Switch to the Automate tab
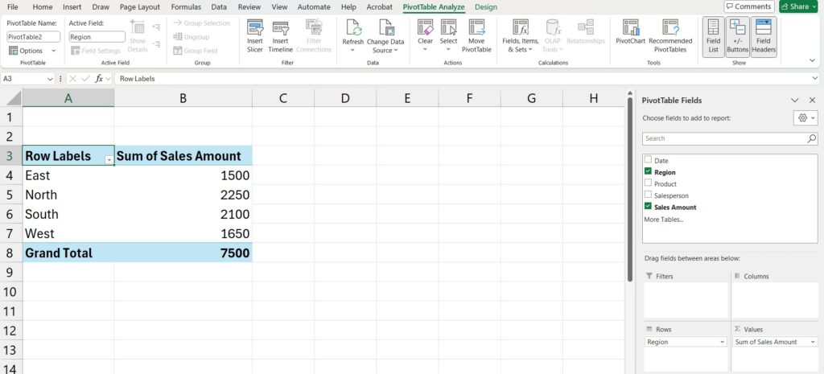The image size is (824, 374). 314,6
